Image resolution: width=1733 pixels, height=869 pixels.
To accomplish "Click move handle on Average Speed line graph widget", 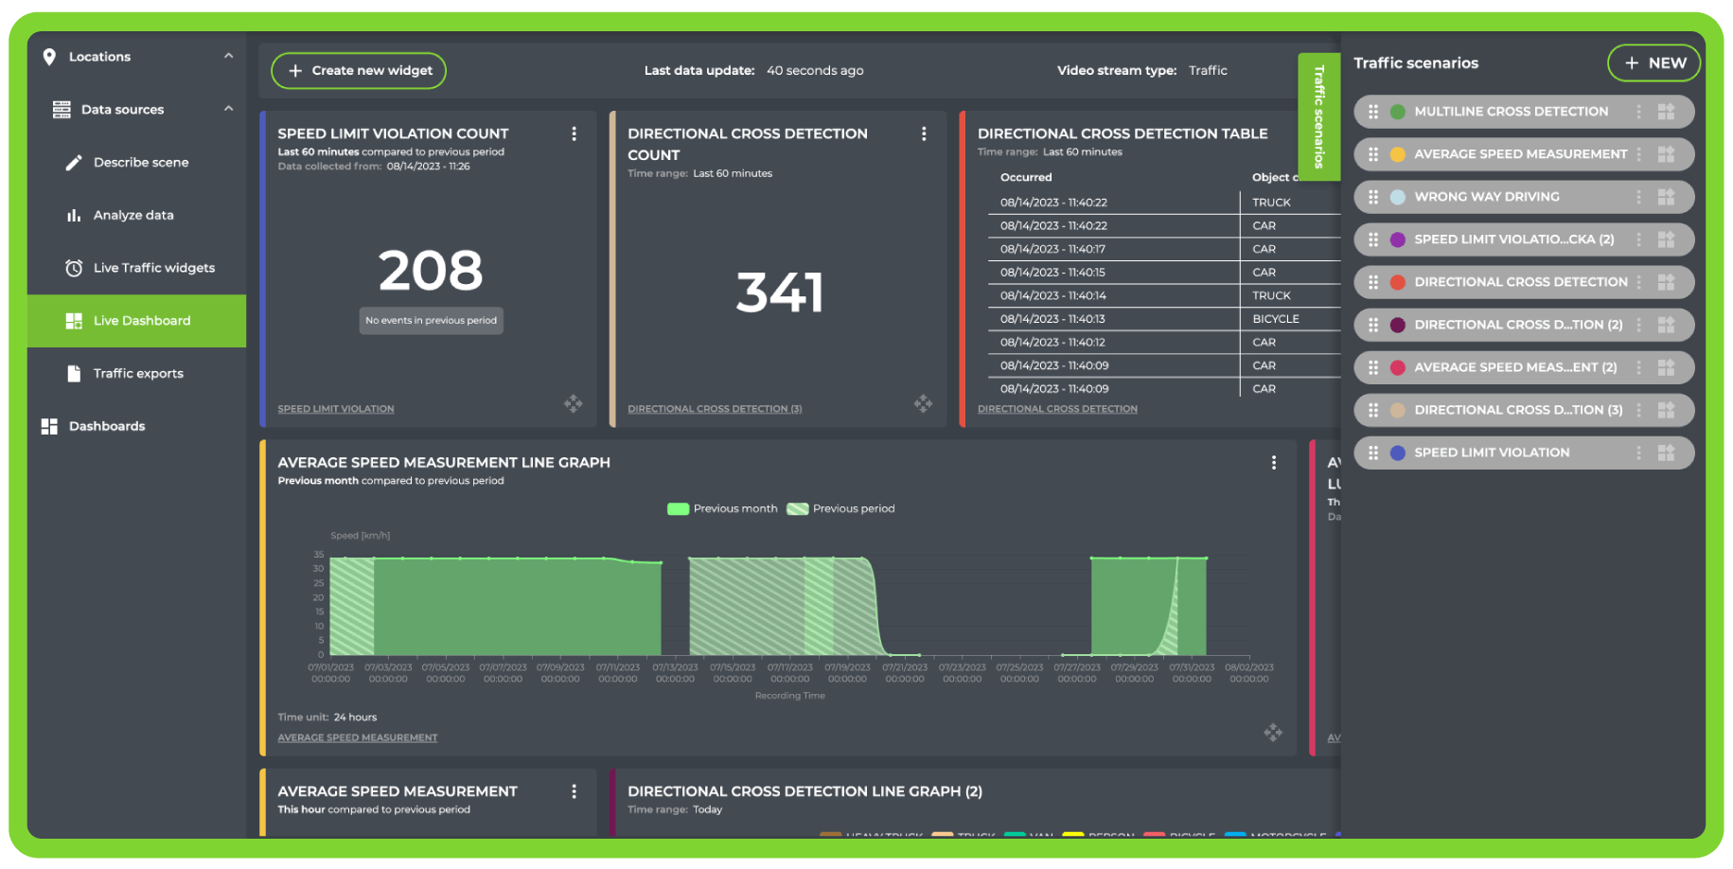I will [1273, 733].
